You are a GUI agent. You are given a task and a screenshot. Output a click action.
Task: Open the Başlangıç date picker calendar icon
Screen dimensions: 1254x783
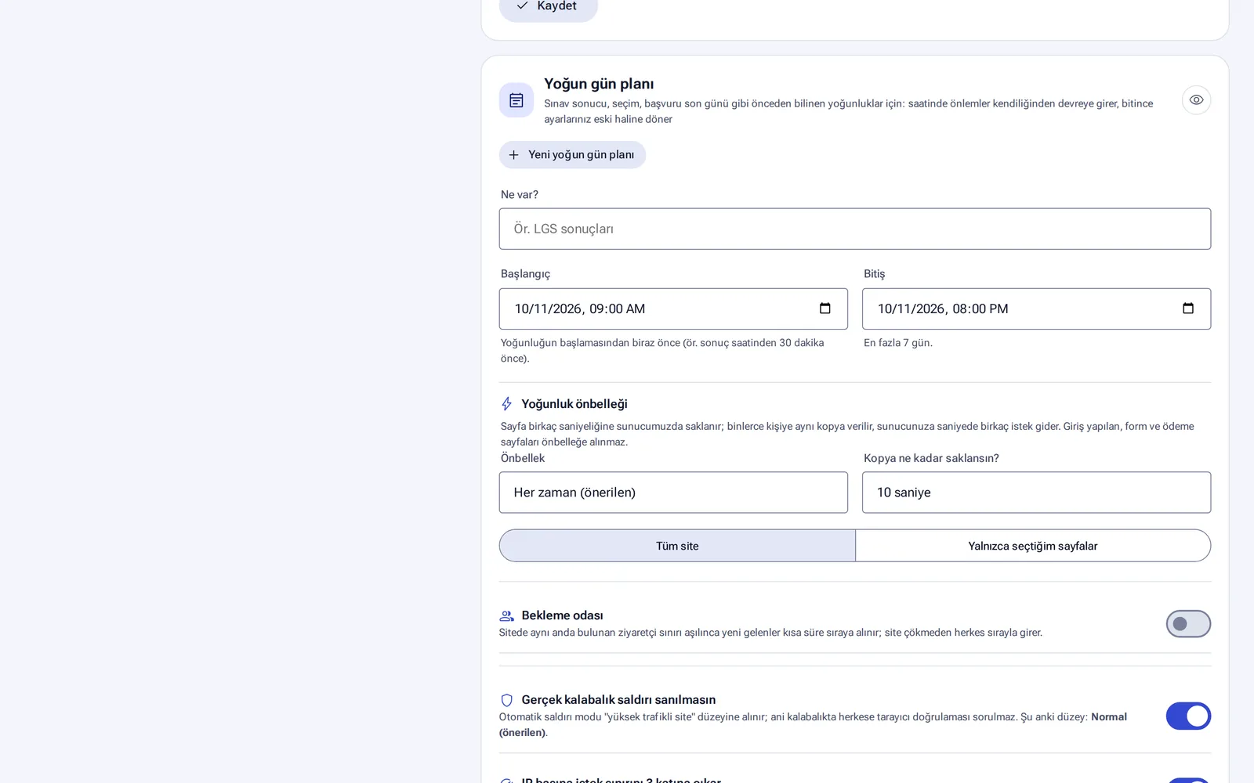pos(825,309)
